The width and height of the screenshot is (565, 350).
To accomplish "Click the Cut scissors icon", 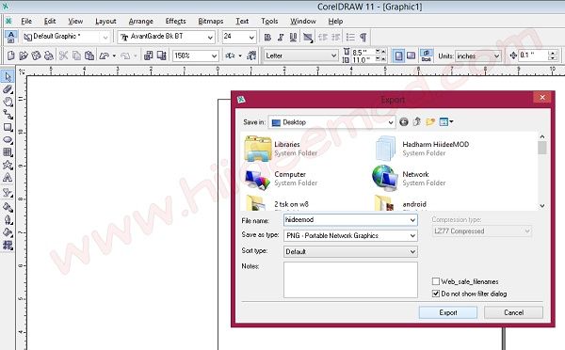I will click(x=63, y=56).
